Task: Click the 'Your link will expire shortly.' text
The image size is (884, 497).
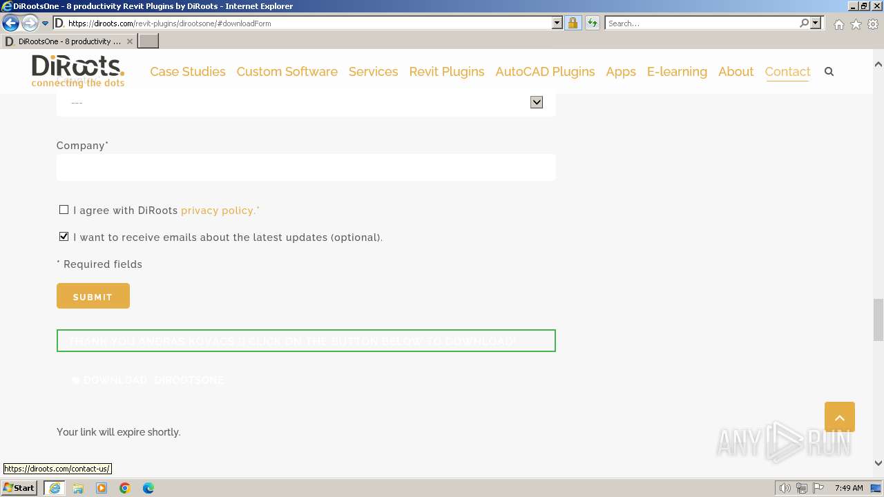Action: 119,432
